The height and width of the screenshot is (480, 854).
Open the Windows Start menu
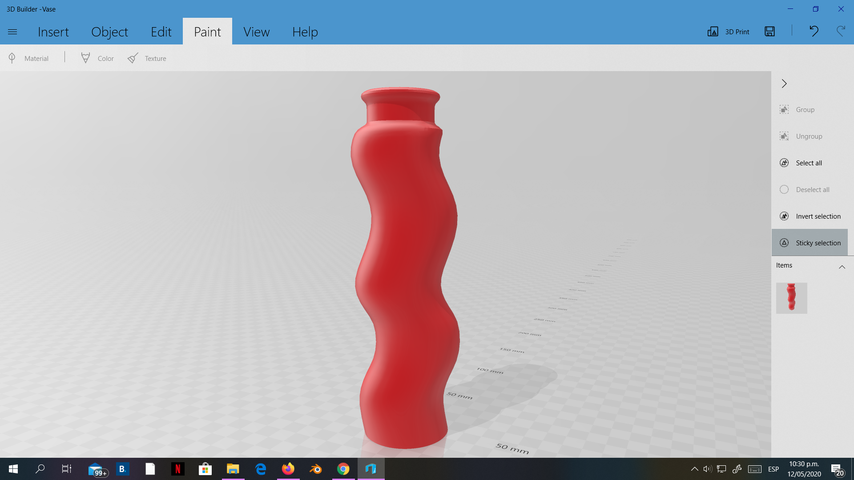(x=13, y=469)
